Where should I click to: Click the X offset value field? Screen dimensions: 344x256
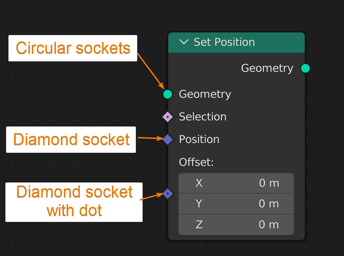(x=236, y=183)
